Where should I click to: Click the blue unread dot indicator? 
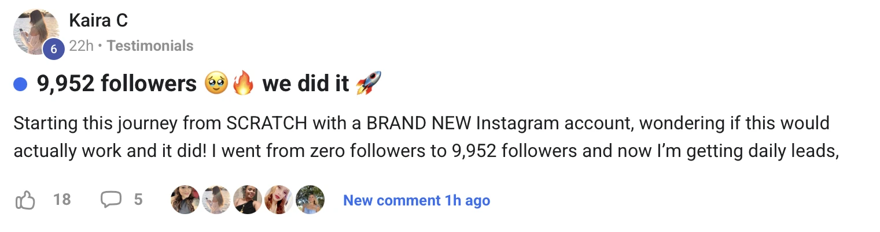tap(21, 85)
